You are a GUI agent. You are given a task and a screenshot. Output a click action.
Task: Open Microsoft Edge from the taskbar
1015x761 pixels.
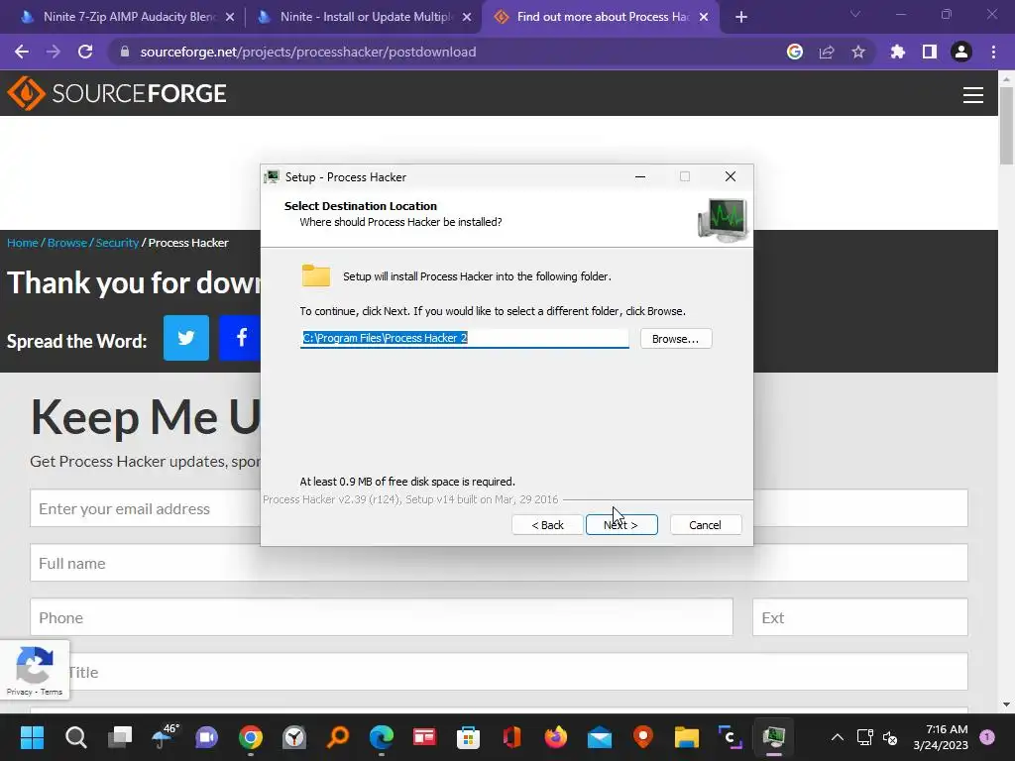coord(382,737)
